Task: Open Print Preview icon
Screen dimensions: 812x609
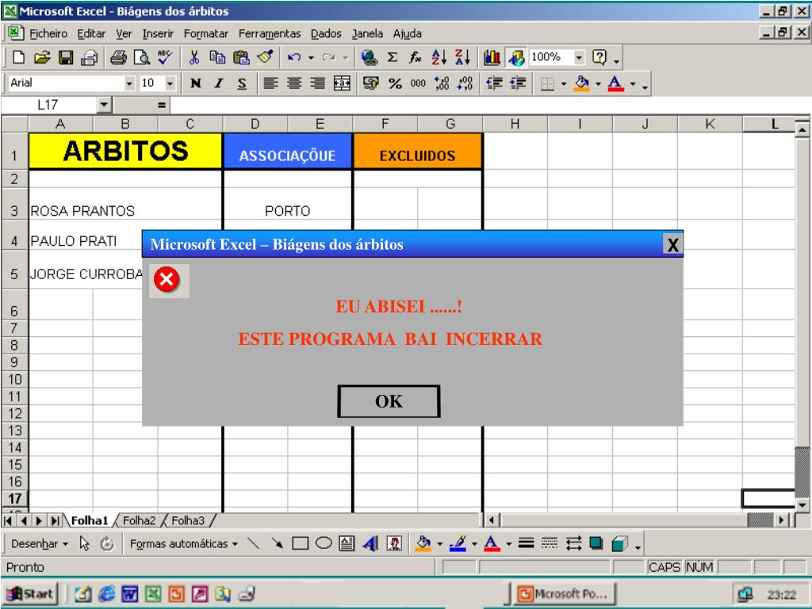Action: (x=141, y=57)
